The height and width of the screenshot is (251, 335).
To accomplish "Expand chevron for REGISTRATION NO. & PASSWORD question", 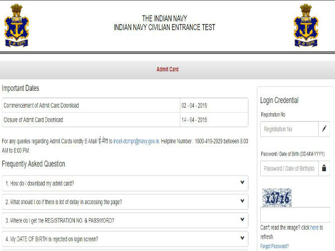I will tap(242, 219).
